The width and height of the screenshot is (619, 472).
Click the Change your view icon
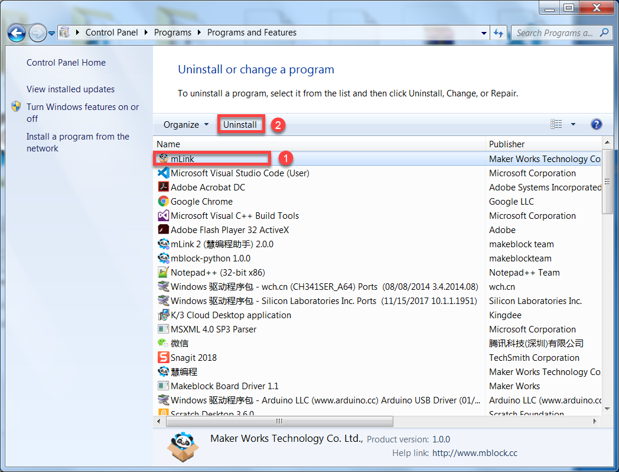[x=556, y=124]
